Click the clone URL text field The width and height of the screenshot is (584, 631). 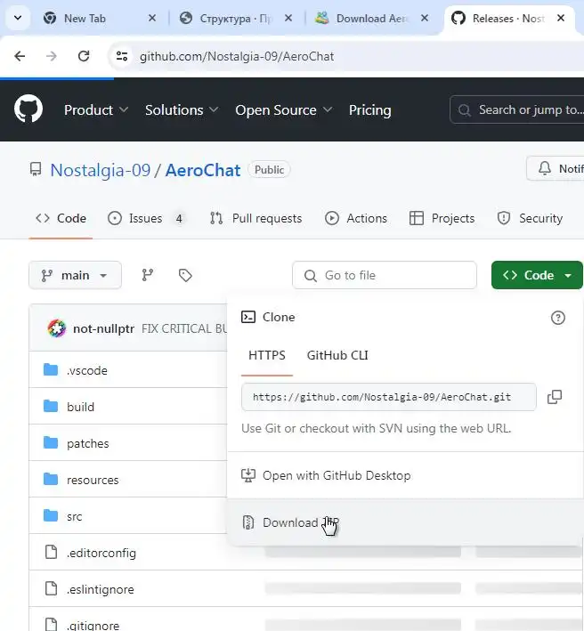pyautogui.click(x=389, y=397)
